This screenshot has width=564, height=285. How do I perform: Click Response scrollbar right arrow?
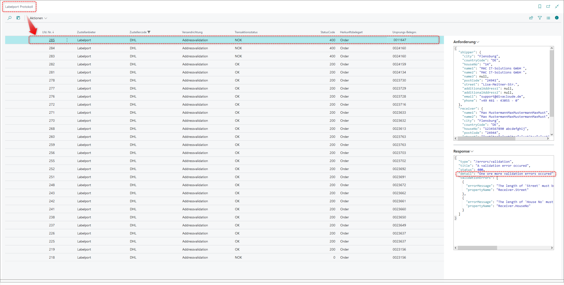pyautogui.click(x=552, y=248)
